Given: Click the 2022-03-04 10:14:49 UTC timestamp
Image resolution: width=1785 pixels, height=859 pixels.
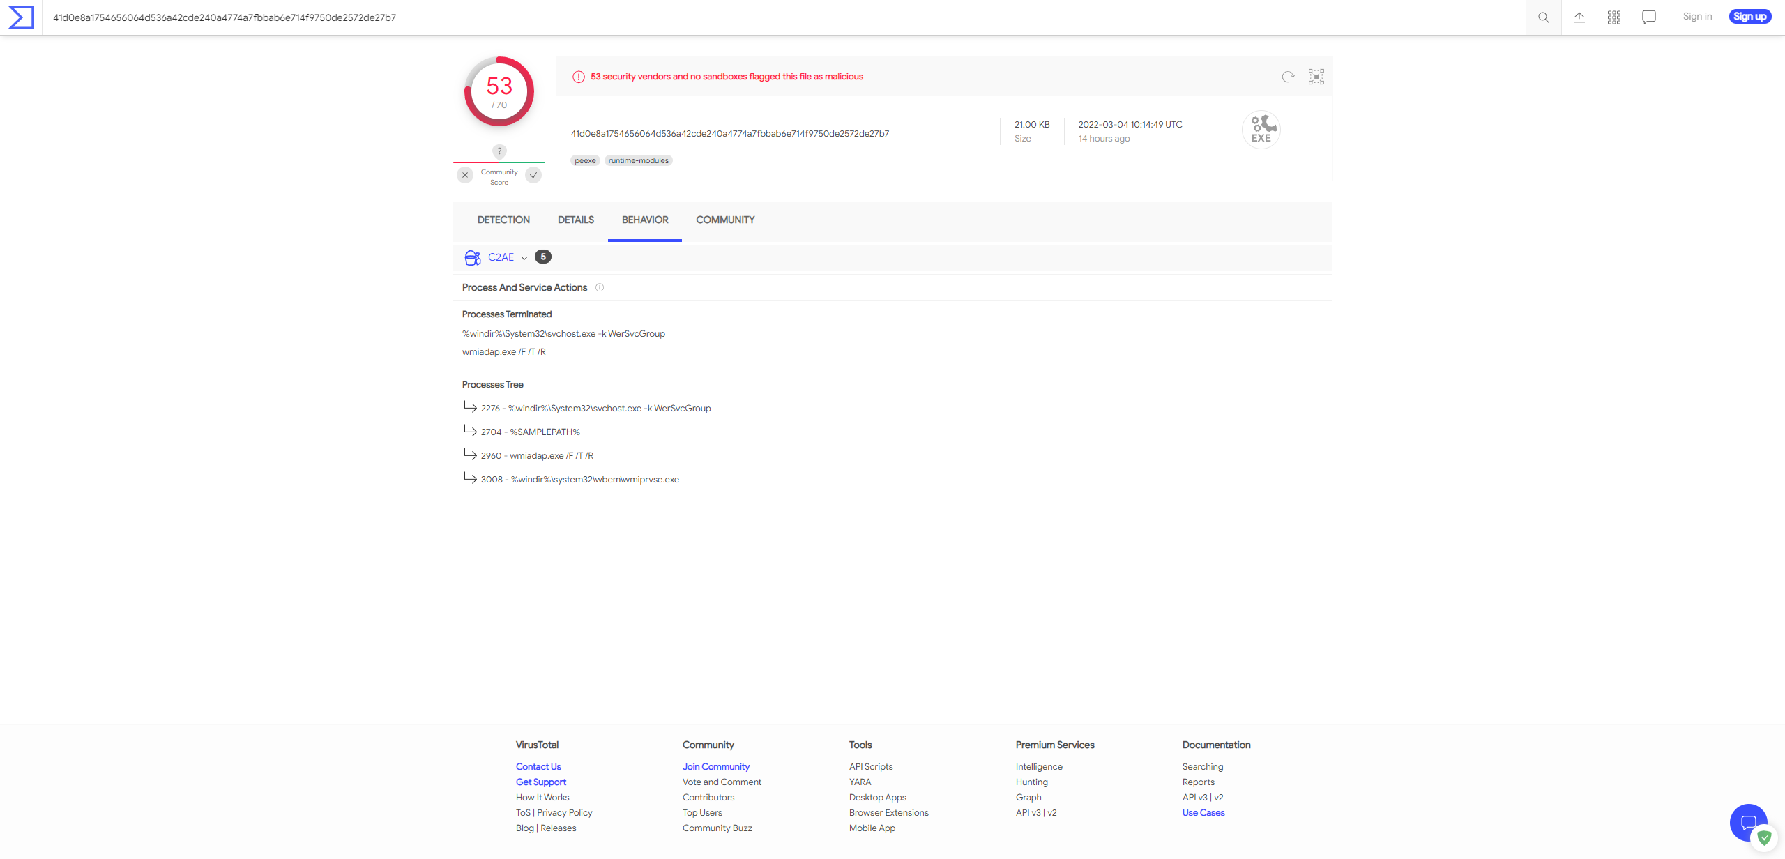Looking at the screenshot, I should [x=1130, y=125].
